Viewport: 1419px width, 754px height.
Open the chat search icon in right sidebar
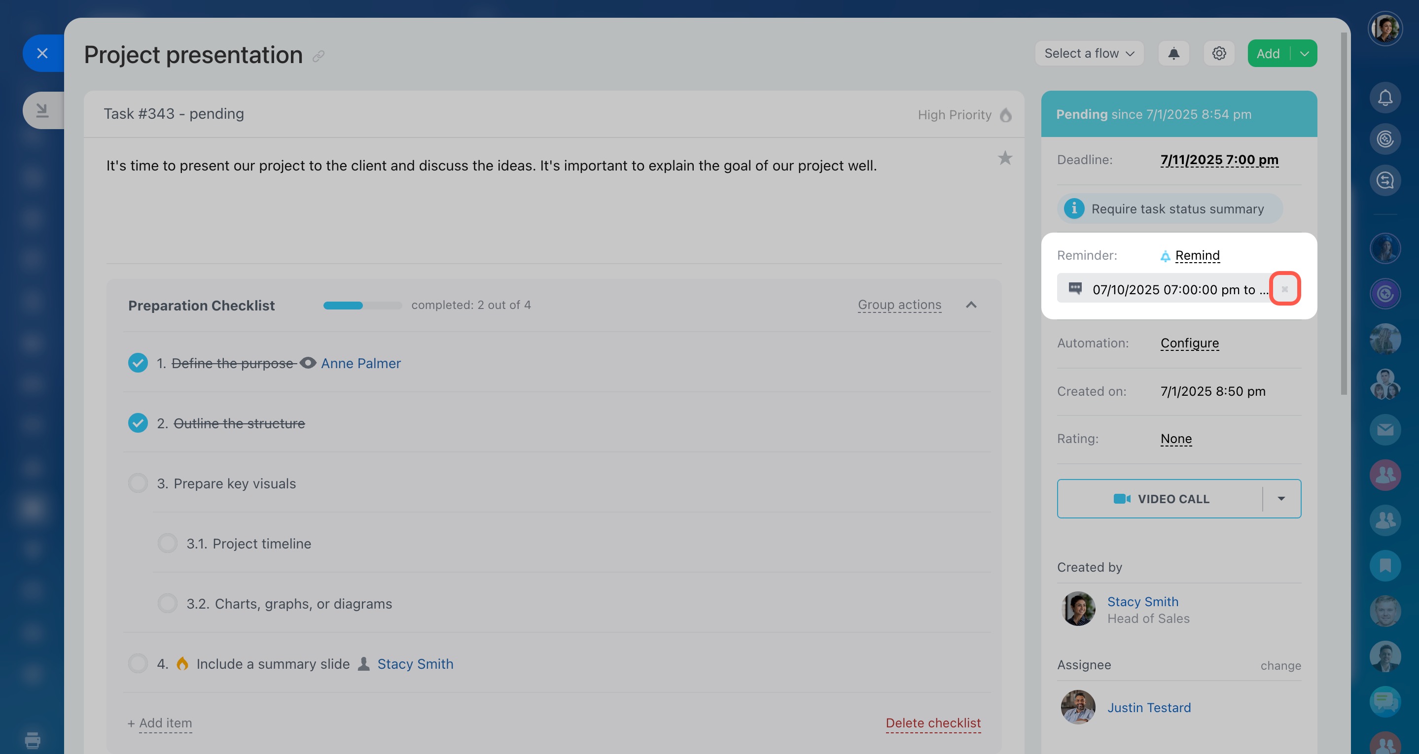pos(1385,180)
